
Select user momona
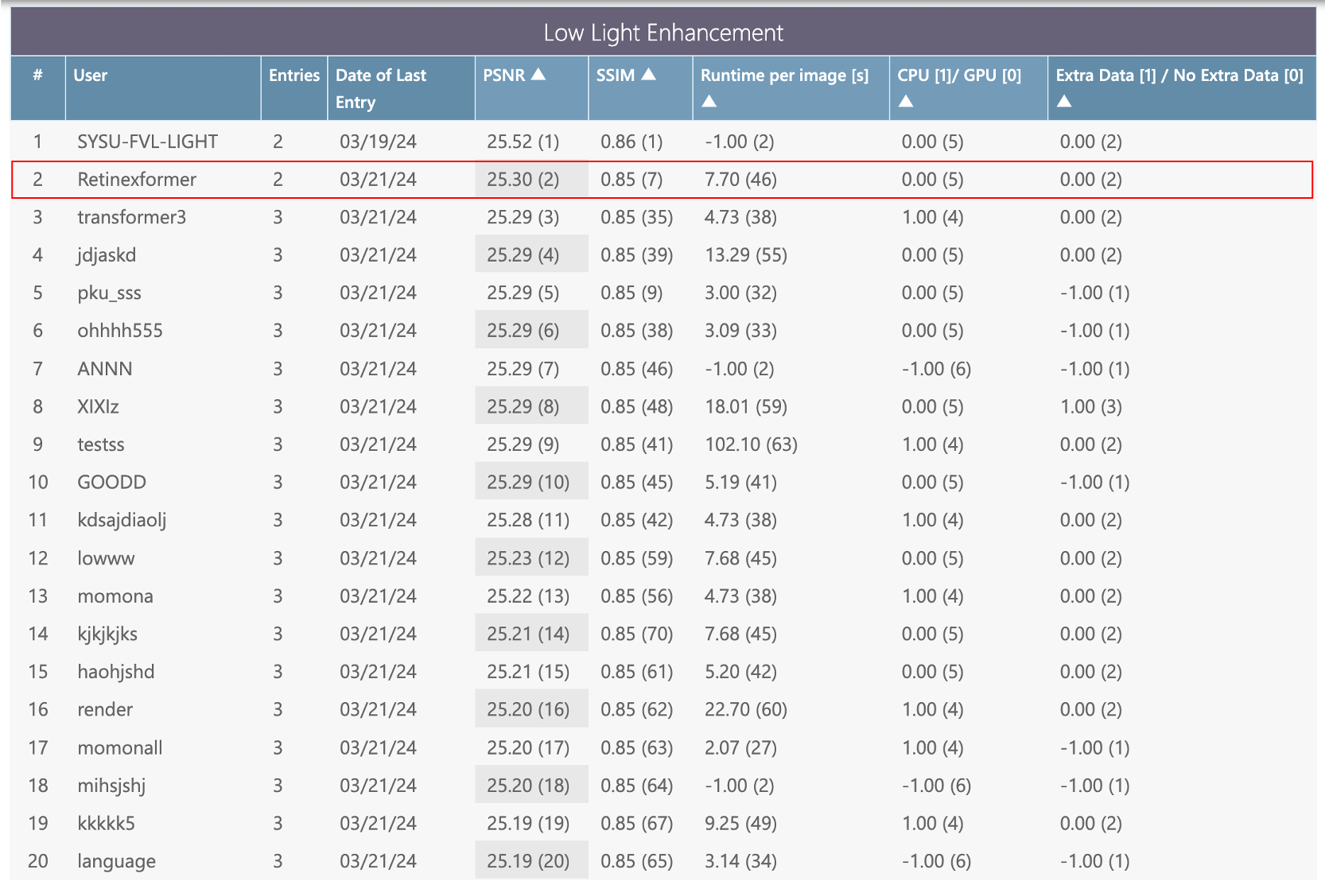115,596
